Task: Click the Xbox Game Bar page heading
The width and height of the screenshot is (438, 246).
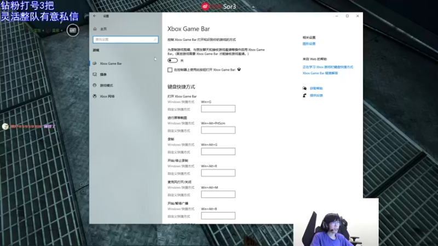Action: click(188, 29)
